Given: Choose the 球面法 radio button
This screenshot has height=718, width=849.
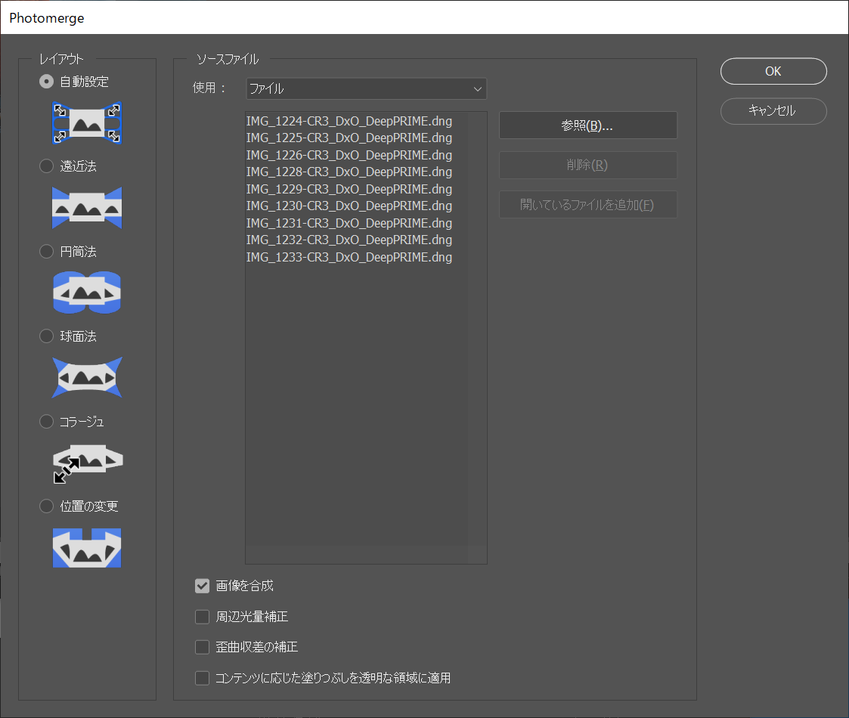Looking at the screenshot, I should (x=47, y=336).
